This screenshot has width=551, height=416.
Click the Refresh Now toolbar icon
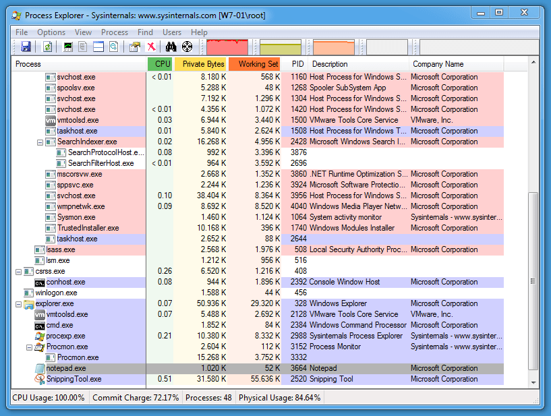click(x=48, y=47)
